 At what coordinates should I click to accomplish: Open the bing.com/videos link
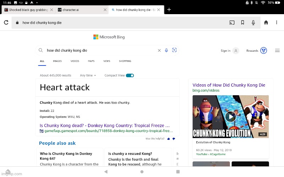coord(206,90)
